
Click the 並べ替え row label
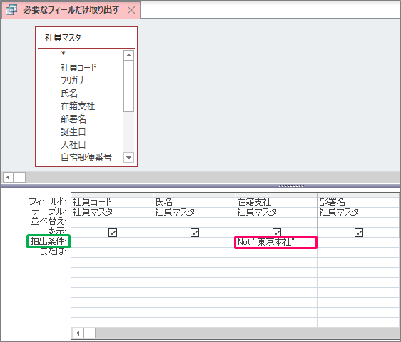pos(49,221)
